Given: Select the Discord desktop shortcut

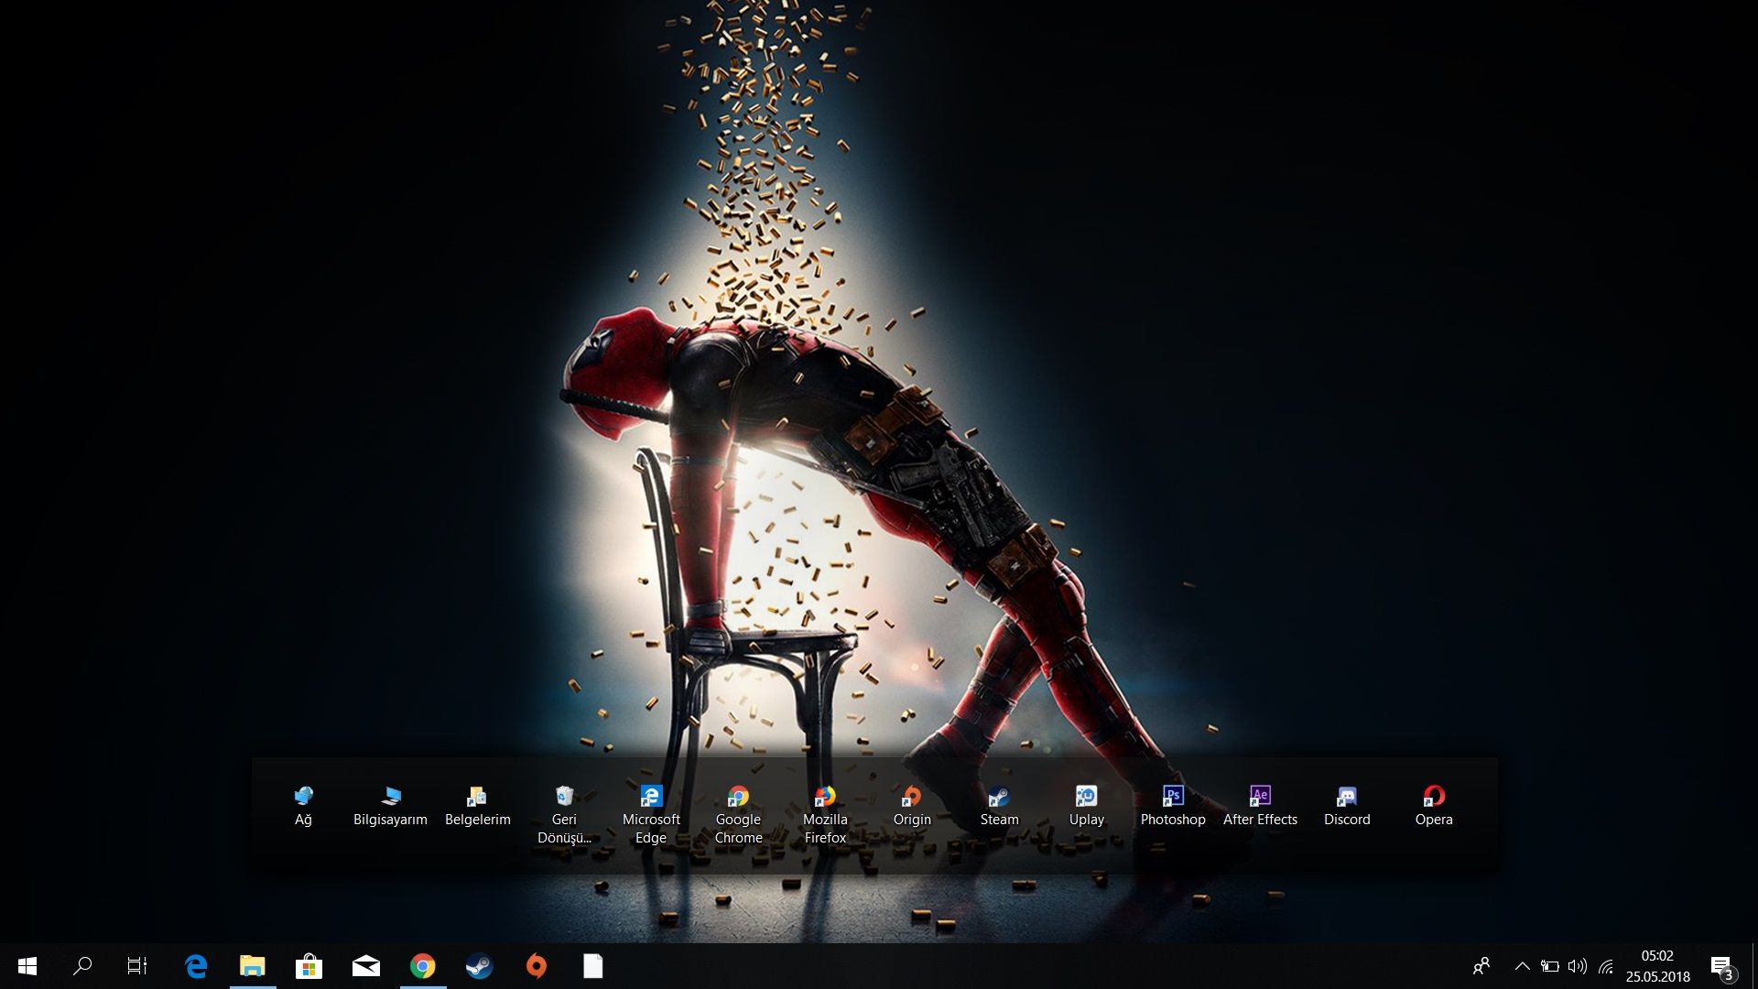Looking at the screenshot, I should point(1347,797).
